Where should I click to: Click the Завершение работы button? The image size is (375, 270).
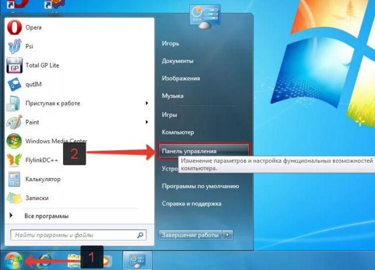pyautogui.click(x=190, y=235)
